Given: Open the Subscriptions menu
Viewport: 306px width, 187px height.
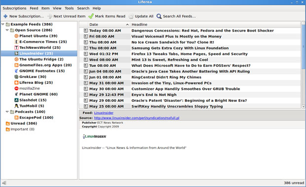Looking at the screenshot, I should pos(14,8).
